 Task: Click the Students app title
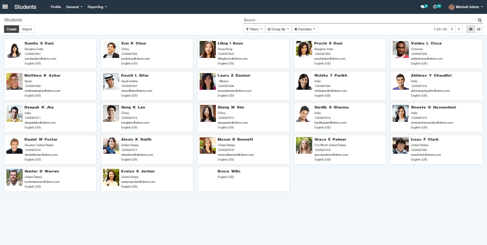(x=25, y=7)
